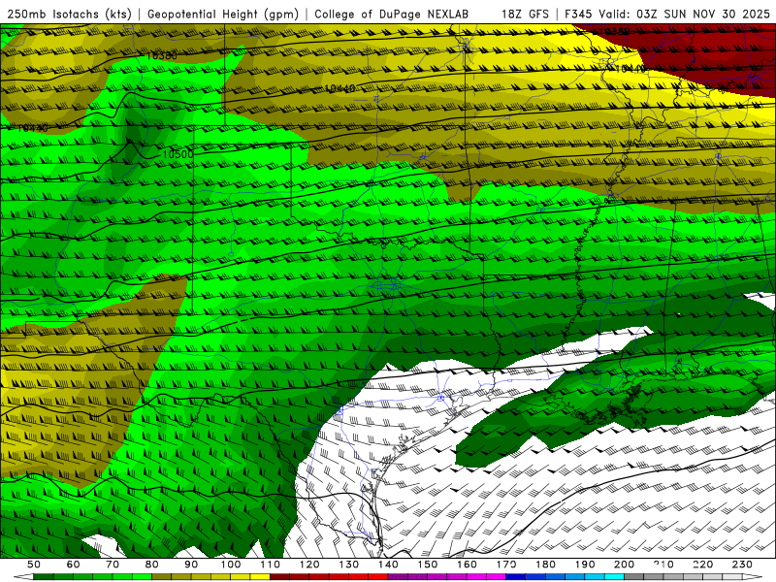Click the color scale value 100
This screenshot has width=776, height=582.
tap(231, 565)
